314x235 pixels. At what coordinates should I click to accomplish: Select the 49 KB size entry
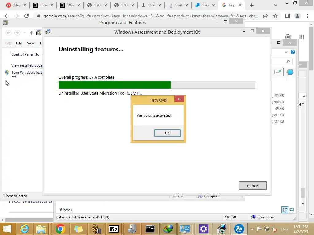[279, 109]
